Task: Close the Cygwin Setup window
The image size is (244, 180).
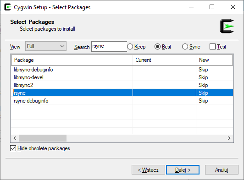Action: click(233, 7)
